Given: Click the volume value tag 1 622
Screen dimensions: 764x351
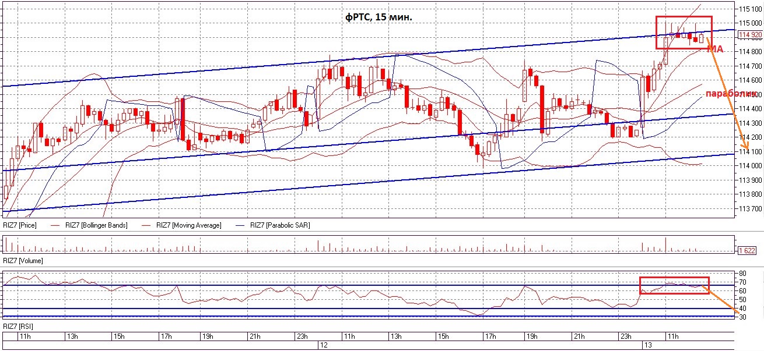Looking at the screenshot, I should (x=748, y=250).
